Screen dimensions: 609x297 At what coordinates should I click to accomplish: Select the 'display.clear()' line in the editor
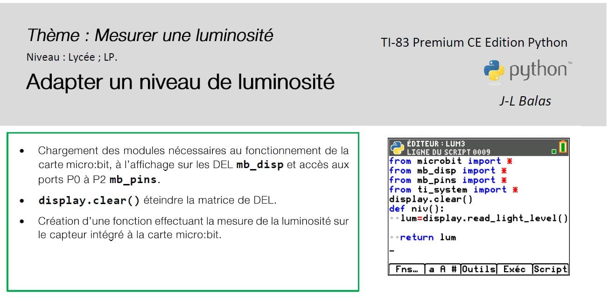tap(431, 199)
